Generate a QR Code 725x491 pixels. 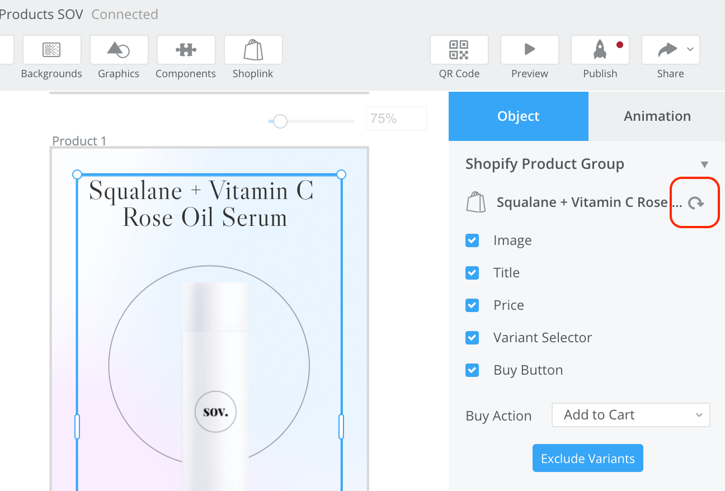tap(459, 50)
